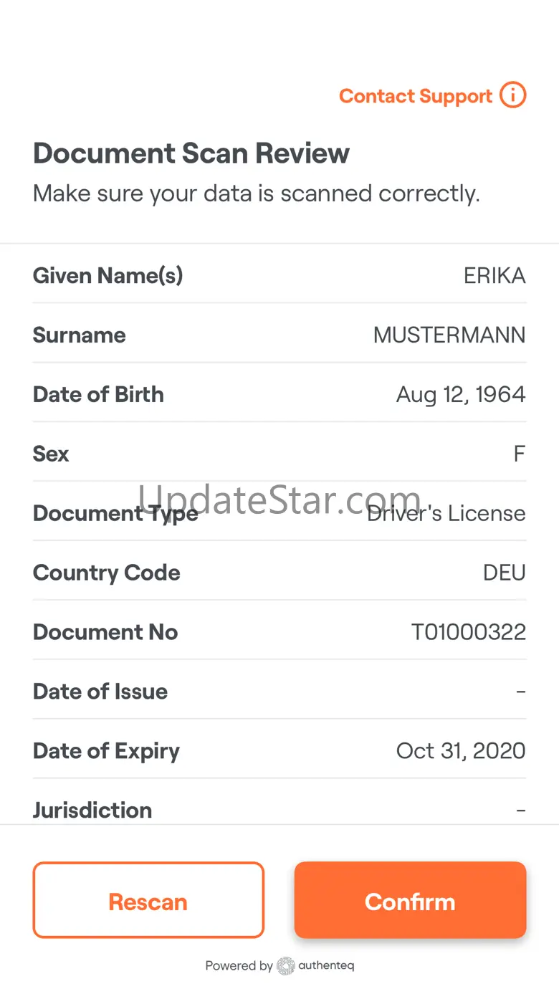Select the Surname value MUSTERMANN

point(449,335)
